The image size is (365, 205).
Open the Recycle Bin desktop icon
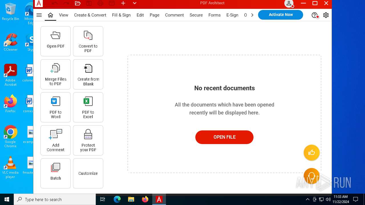pyautogui.click(x=11, y=12)
